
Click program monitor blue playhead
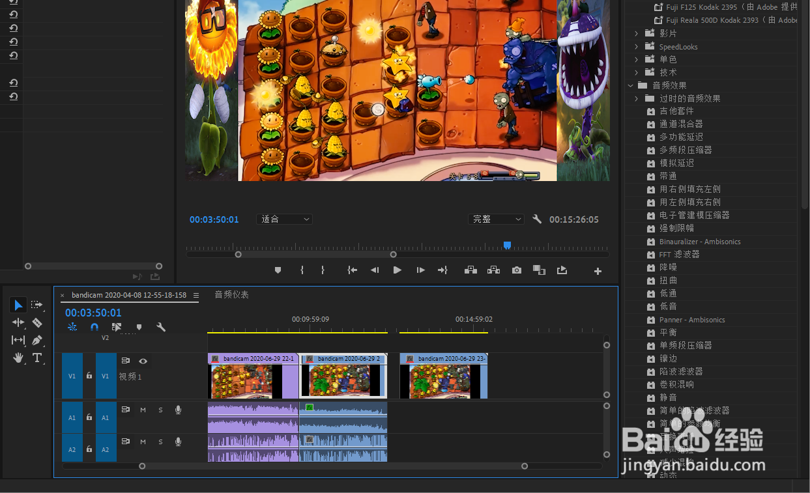(x=507, y=246)
